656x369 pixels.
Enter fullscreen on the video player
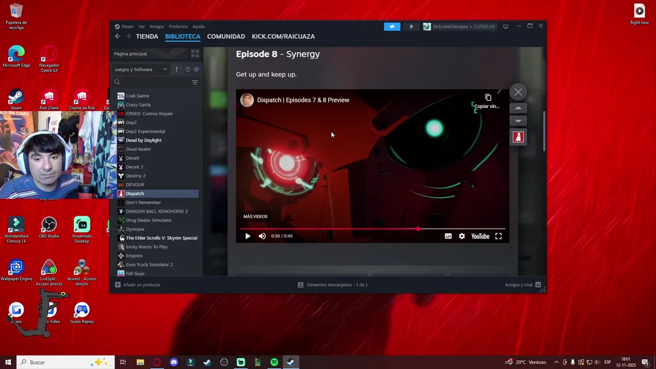[x=498, y=236]
